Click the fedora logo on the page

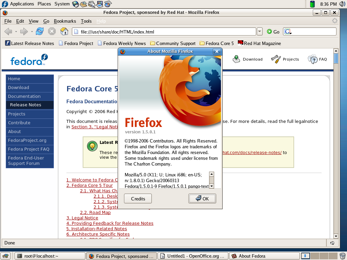(x=29, y=60)
